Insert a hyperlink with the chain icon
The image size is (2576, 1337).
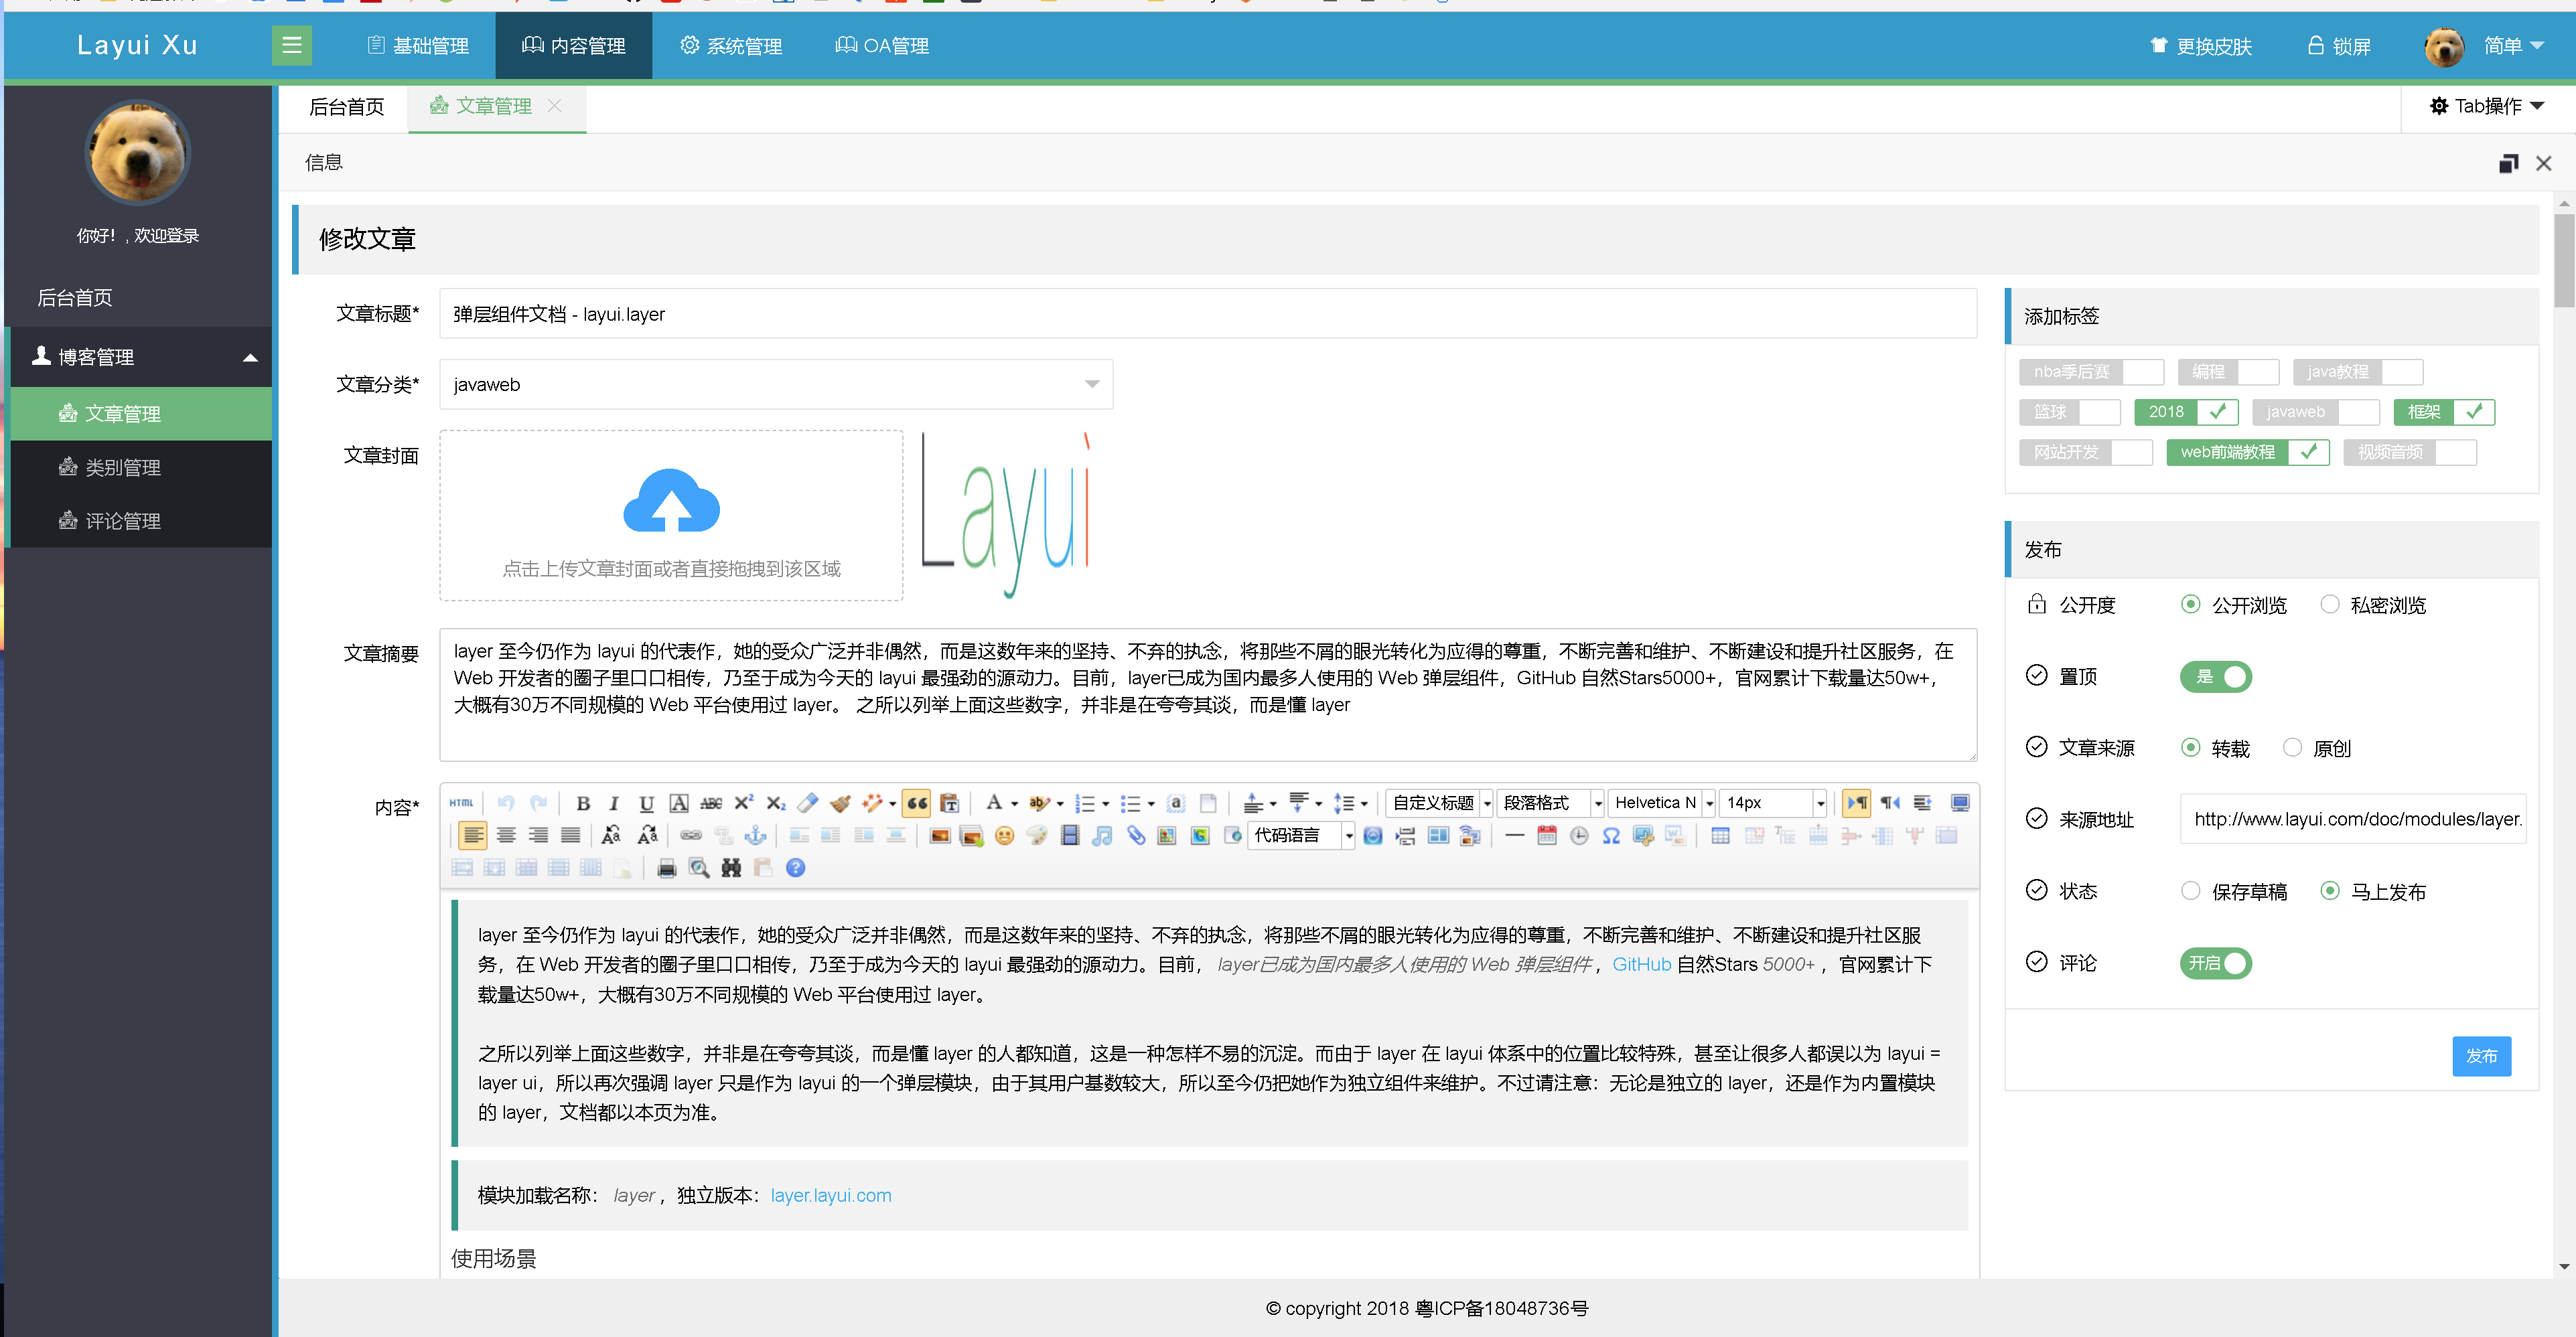(x=691, y=836)
